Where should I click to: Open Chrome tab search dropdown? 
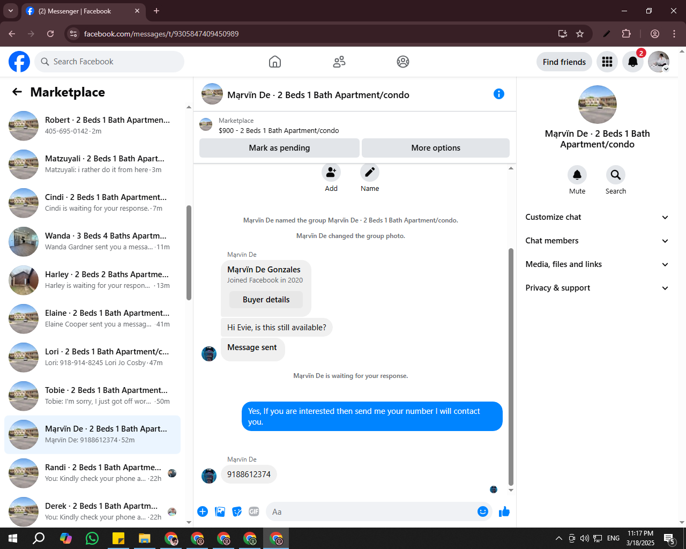[x=10, y=11]
